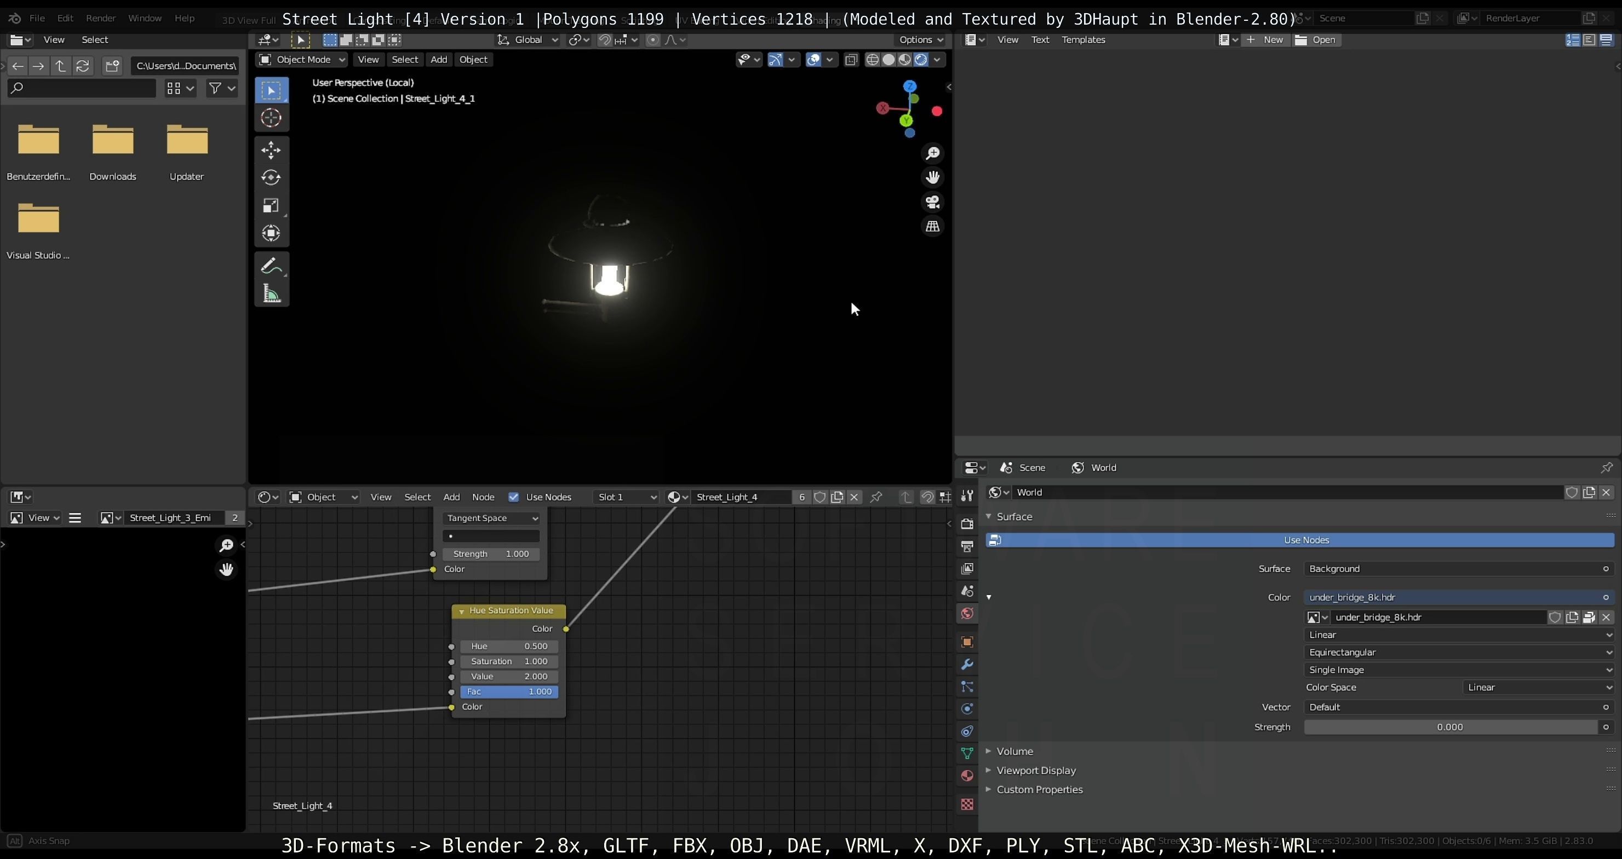
Task: Refresh the file browser list
Action: tap(83, 66)
